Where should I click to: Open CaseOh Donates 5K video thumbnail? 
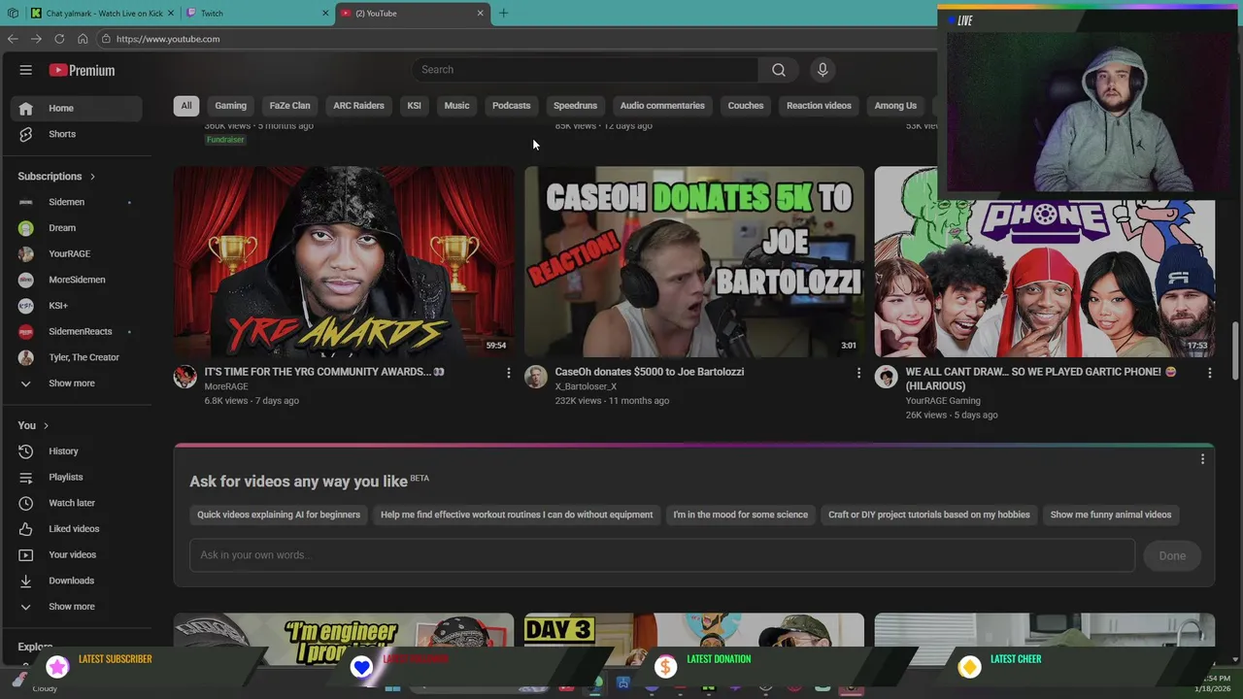694,261
